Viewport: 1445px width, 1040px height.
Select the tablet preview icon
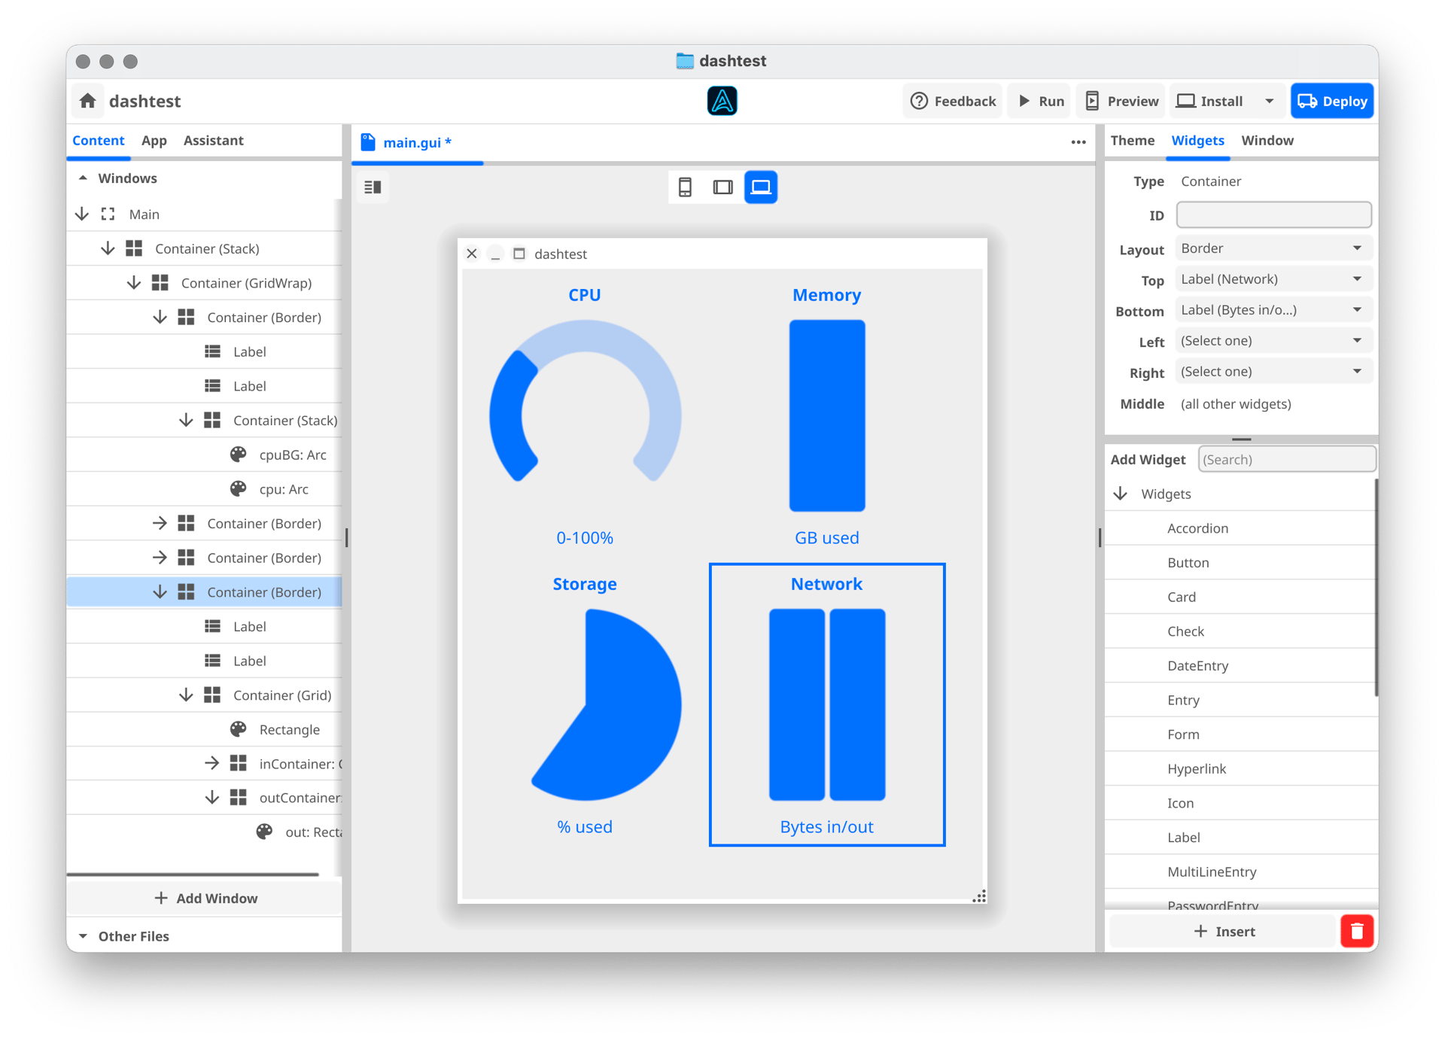[722, 187]
